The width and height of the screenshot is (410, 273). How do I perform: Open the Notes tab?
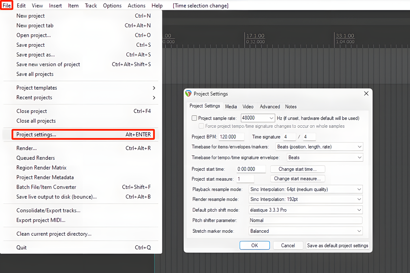(291, 106)
